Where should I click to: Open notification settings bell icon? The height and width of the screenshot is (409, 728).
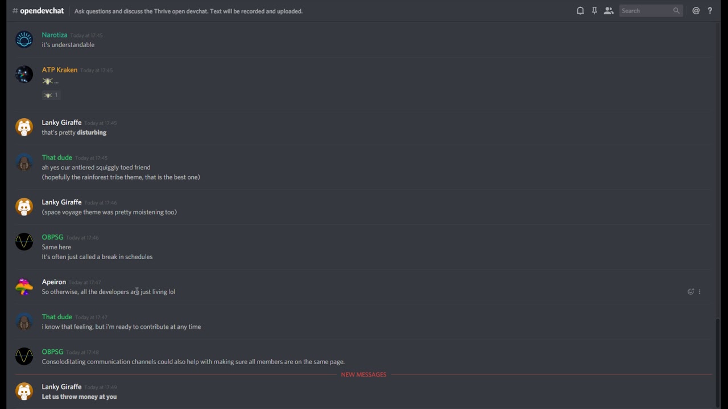580,11
